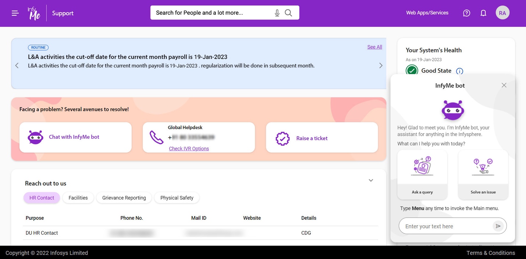Collapse the Reach out to us section

point(371,180)
